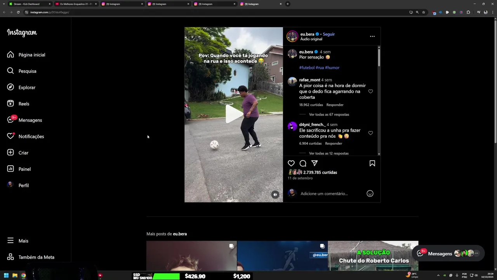Open Painel in the sidebar
The image size is (497, 280).
pos(19,169)
